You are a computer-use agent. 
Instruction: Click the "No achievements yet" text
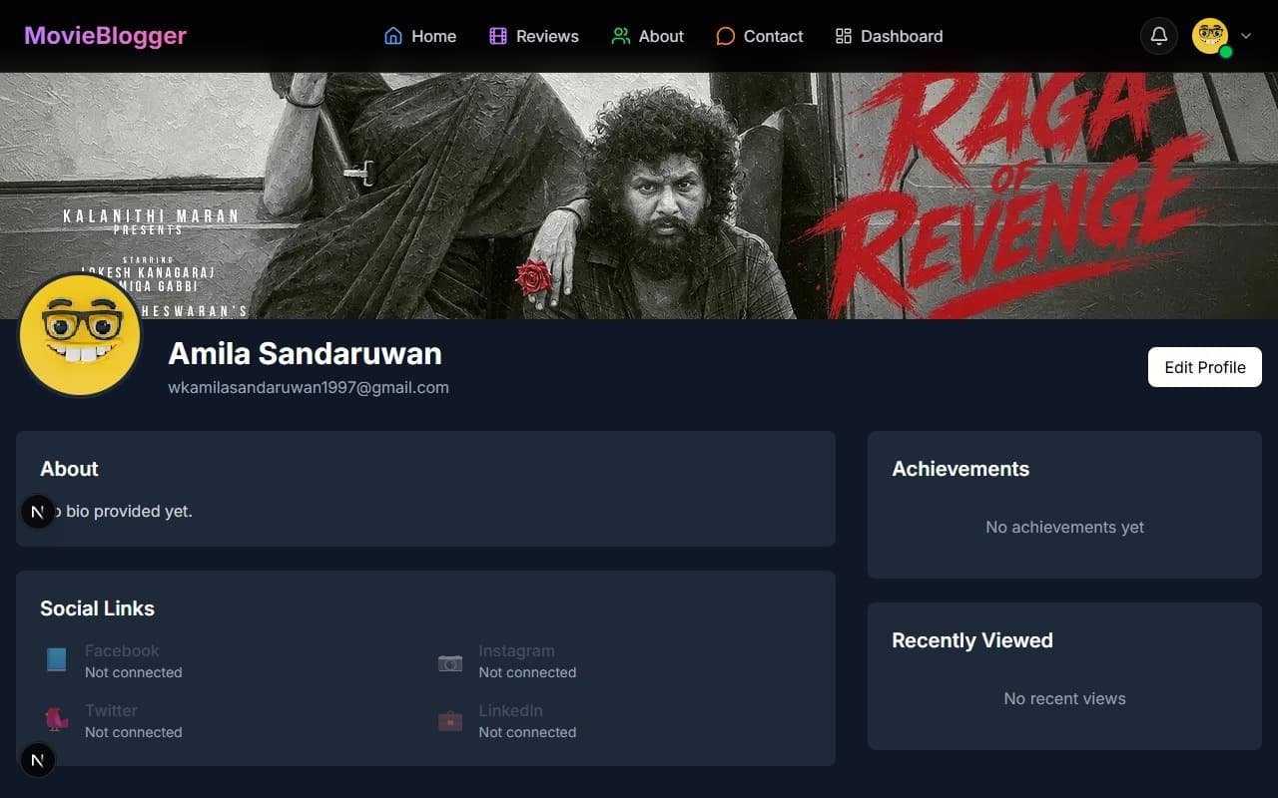pyautogui.click(x=1065, y=527)
